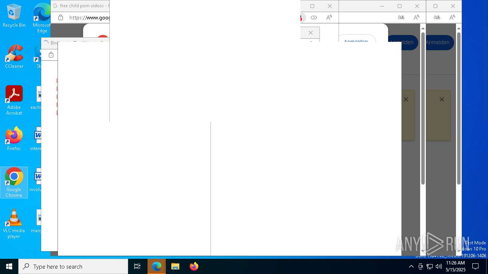Launch Firefox from the desktop shortcut
The height and width of the screenshot is (274, 488).
point(14,139)
